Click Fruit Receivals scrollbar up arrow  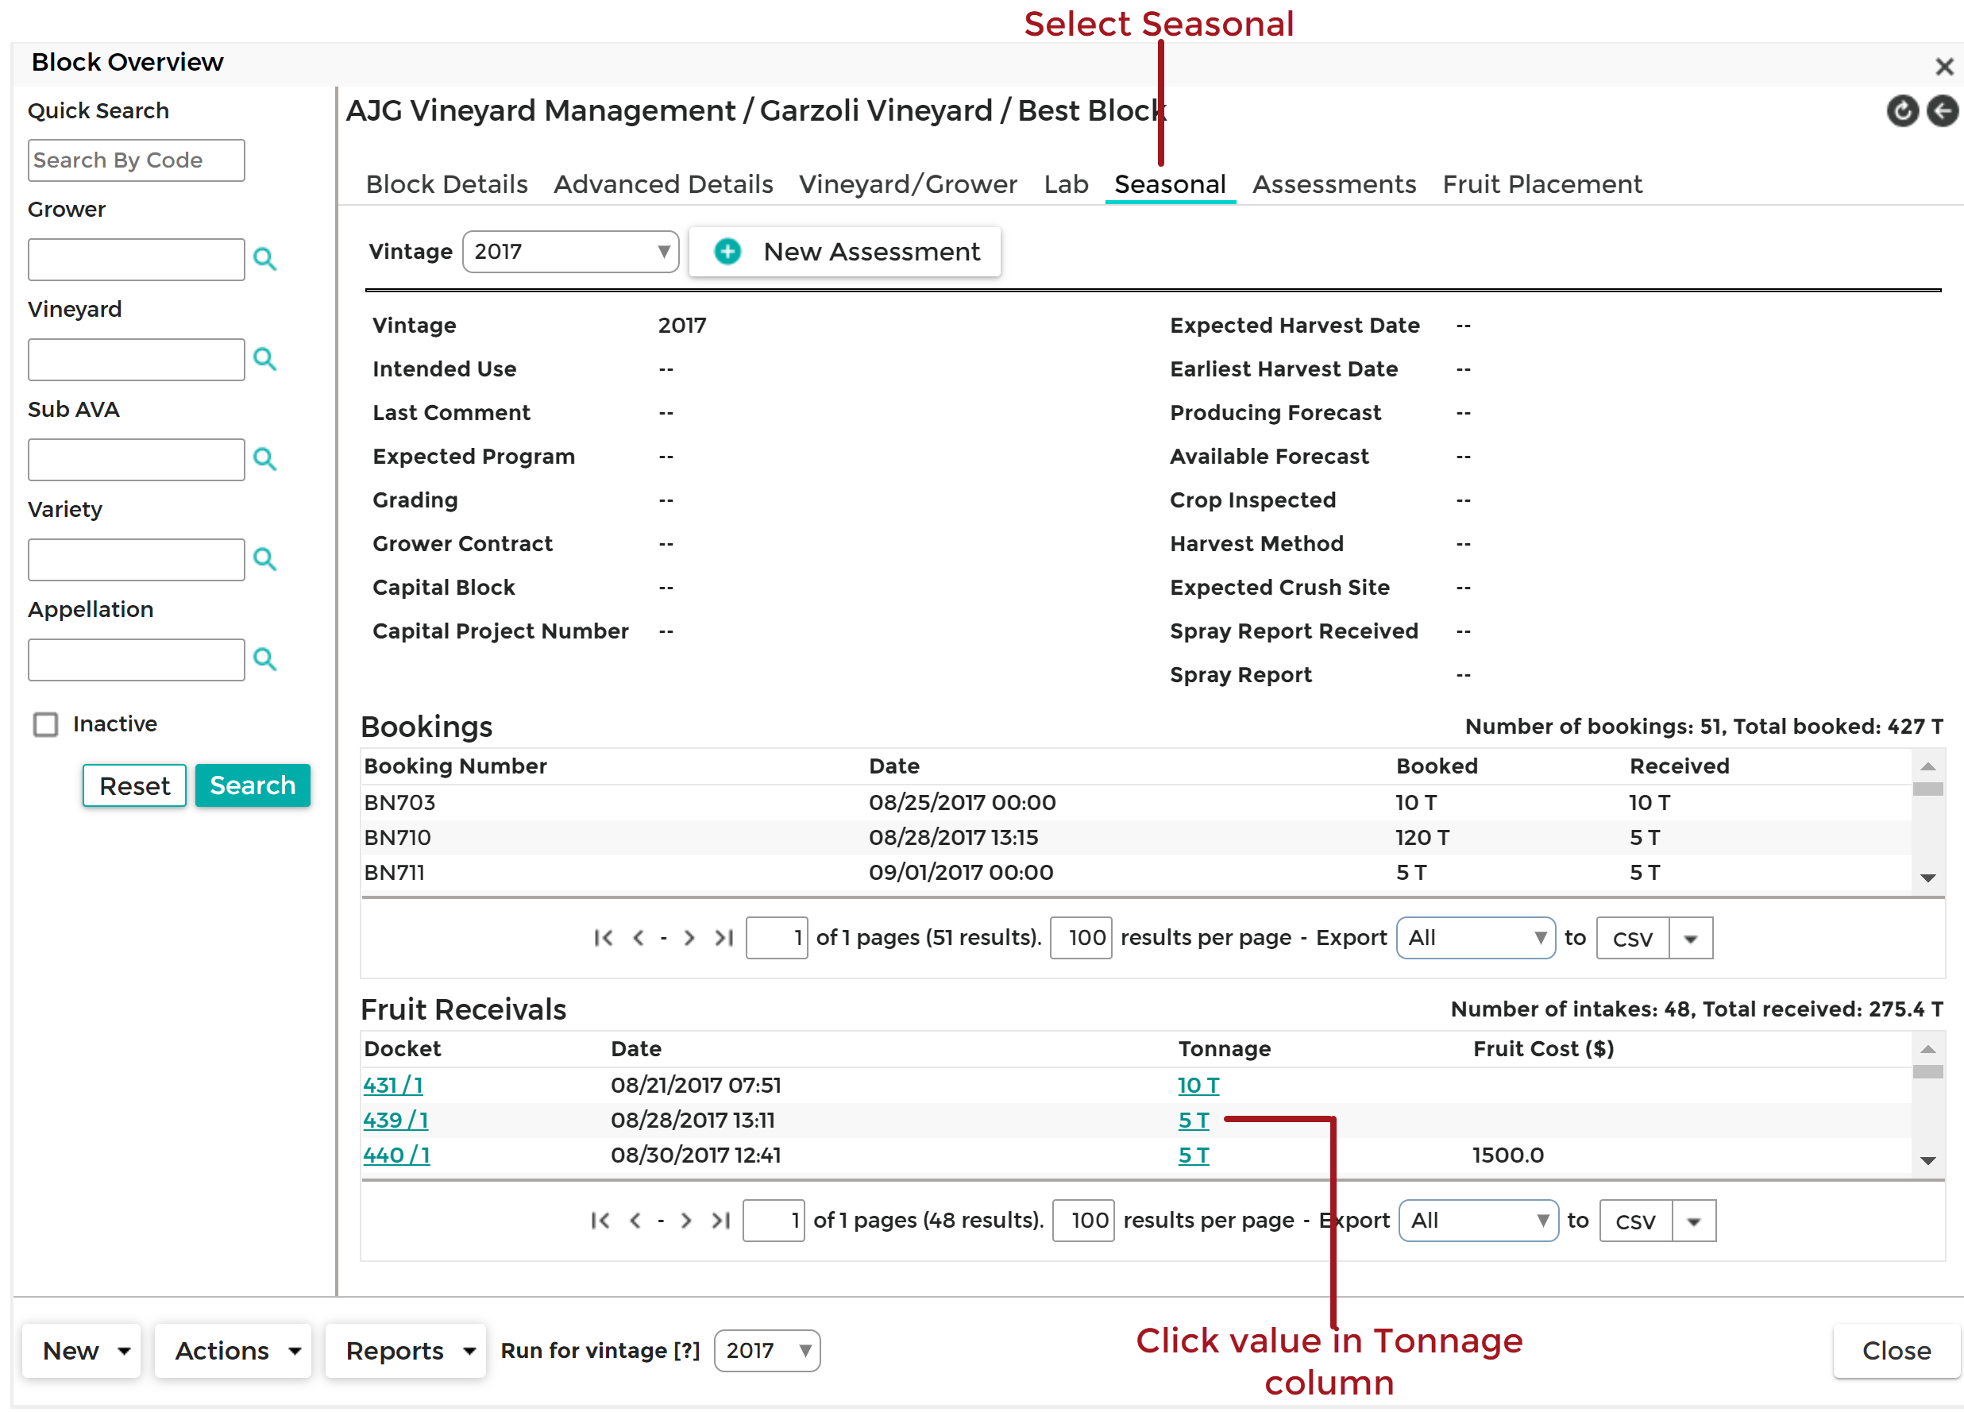pos(1927,1049)
